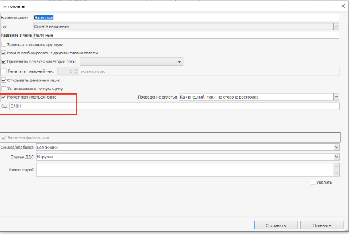Viewport: 349px width, 234px height.
Task: Open the Проведение оплаты dropdown
Action: [x=336, y=97]
